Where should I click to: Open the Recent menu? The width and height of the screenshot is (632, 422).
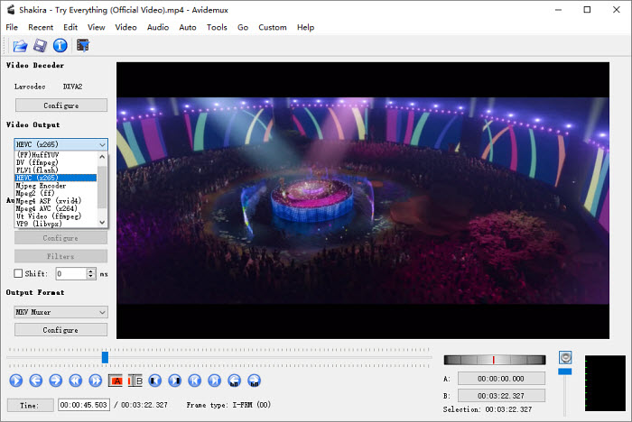[41, 27]
